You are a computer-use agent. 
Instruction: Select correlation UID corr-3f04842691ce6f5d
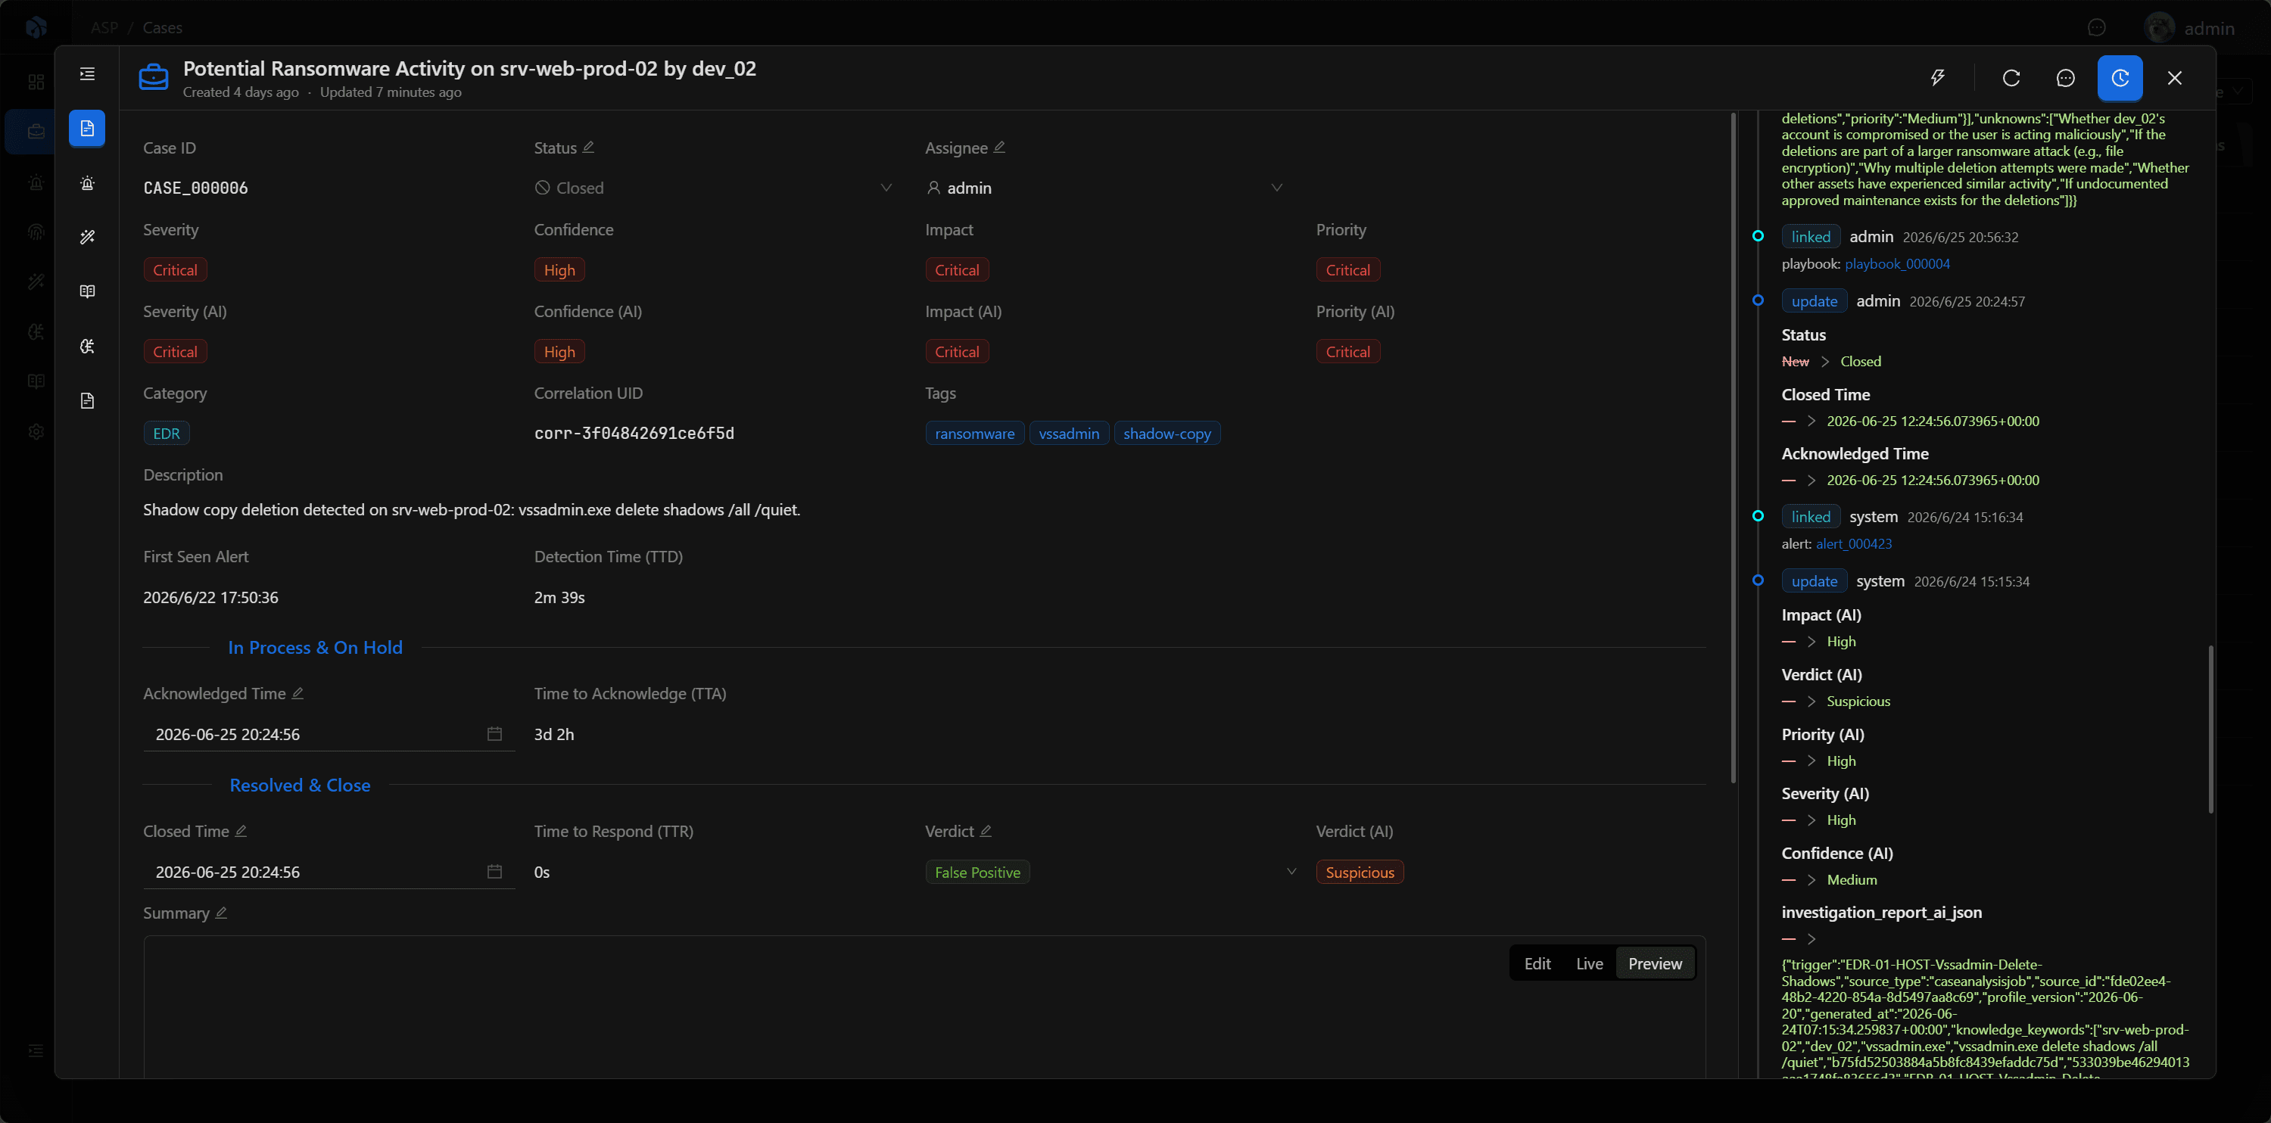[634, 434]
